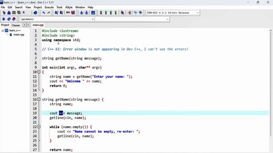Click the blue Print toolbar icon
The height and width of the screenshot is (153, 273).
(35, 13)
